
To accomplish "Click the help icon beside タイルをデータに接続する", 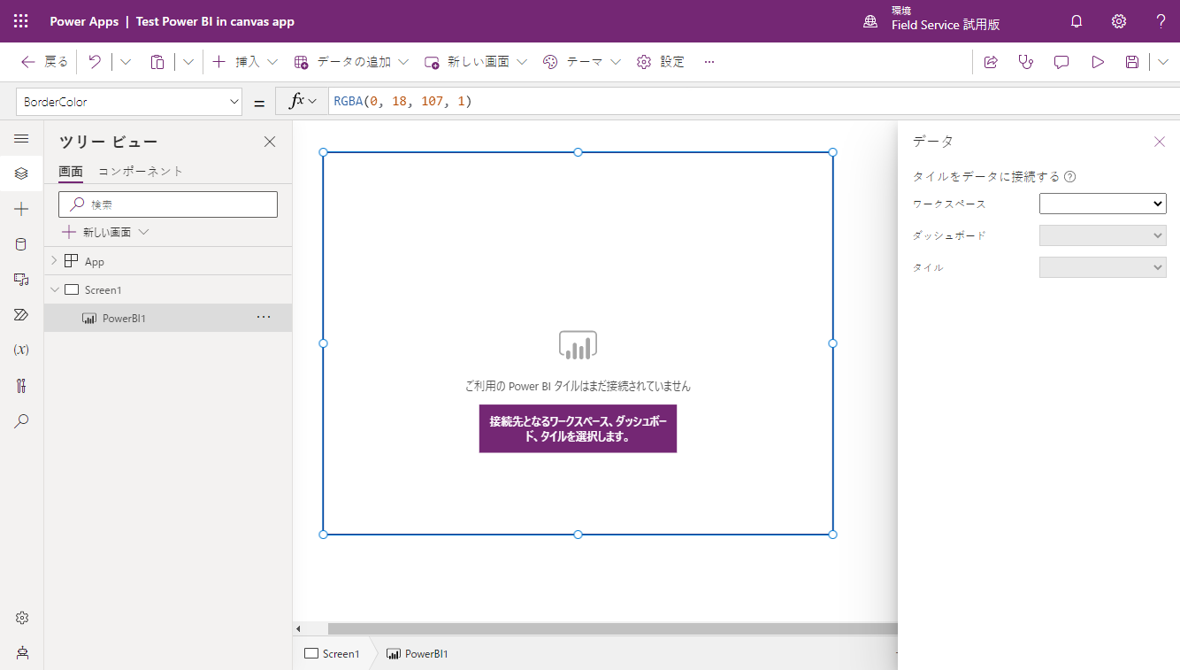I will coord(1070,177).
